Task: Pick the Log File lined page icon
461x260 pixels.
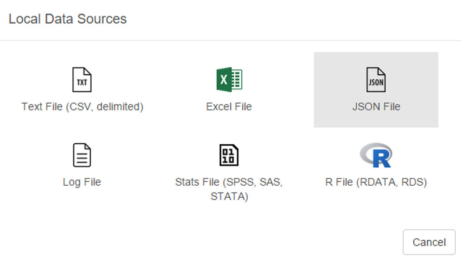Action: coord(82,155)
